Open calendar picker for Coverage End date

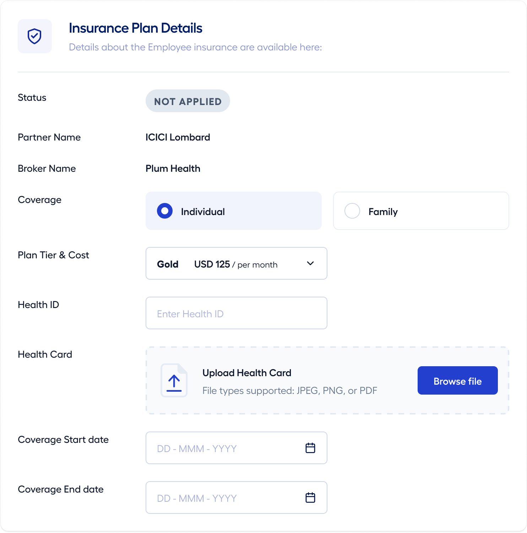(x=310, y=498)
